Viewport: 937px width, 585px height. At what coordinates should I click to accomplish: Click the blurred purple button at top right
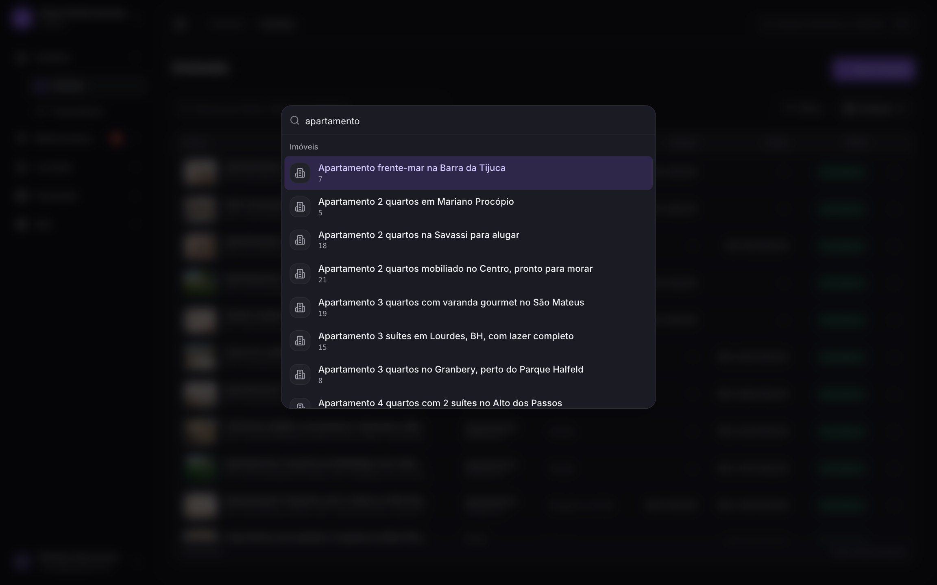[x=873, y=70]
